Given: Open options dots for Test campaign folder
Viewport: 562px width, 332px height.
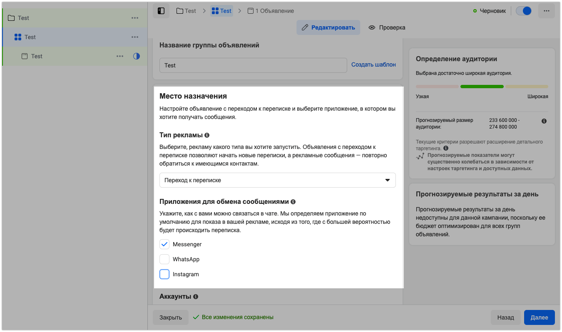Looking at the screenshot, I should pos(135,18).
